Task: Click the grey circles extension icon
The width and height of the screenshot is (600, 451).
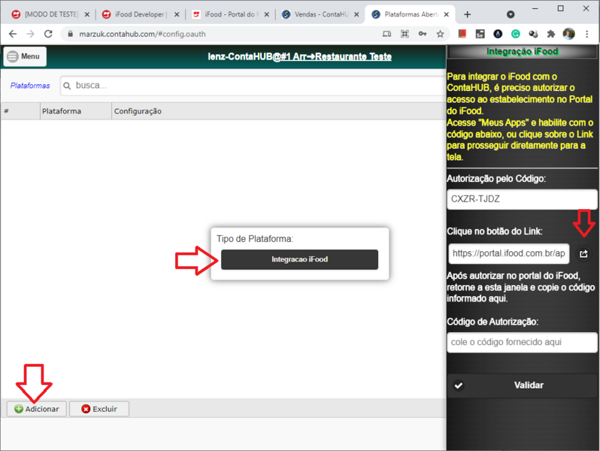Action: click(x=533, y=34)
